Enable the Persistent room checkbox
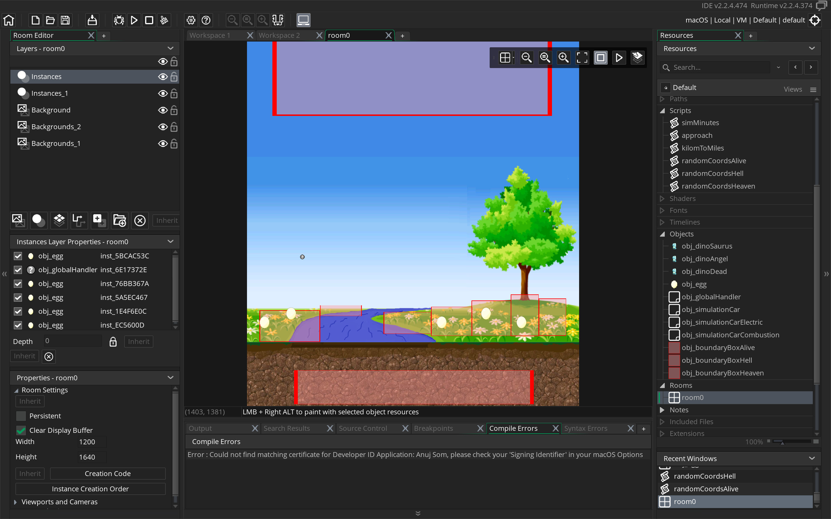The image size is (831, 519). 21,416
